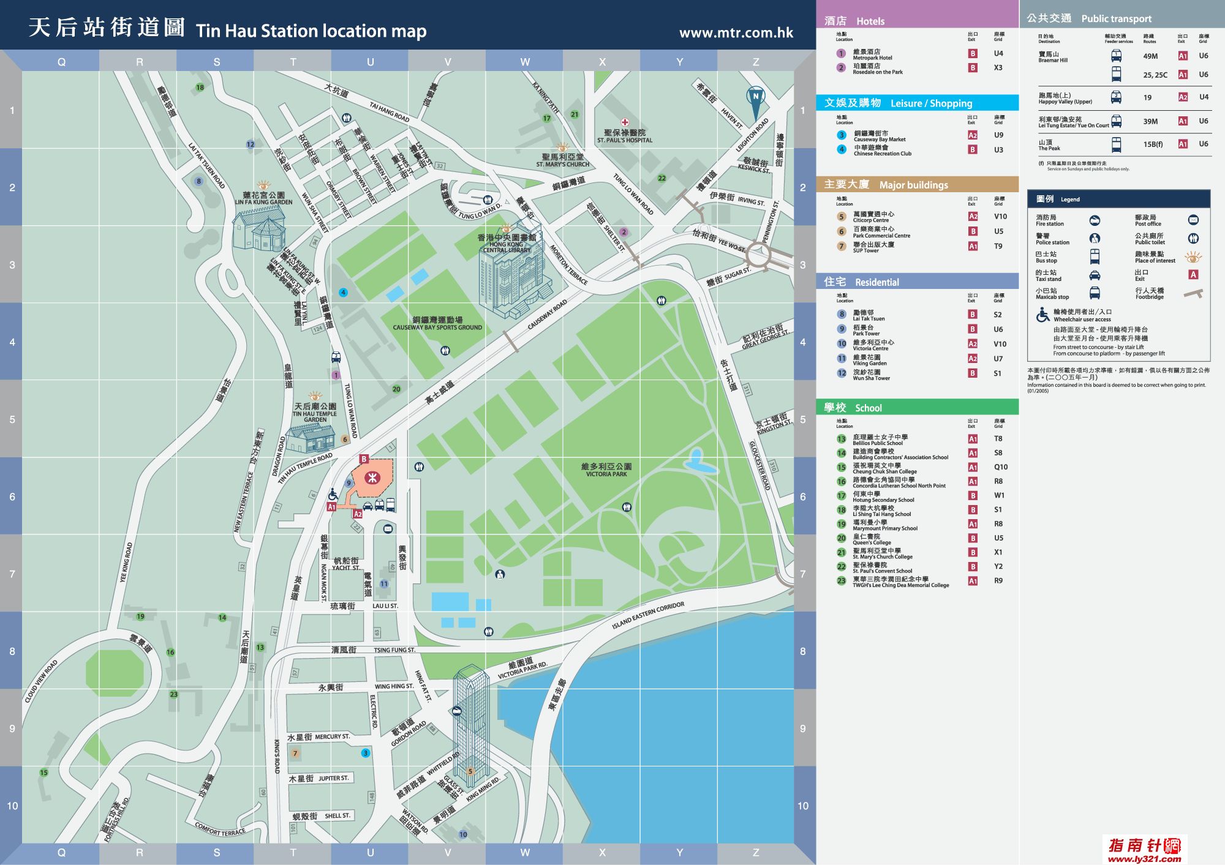The height and width of the screenshot is (865, 1225).
Task: Click post office envelope icon near Exit A2
Action: [388, 528]
